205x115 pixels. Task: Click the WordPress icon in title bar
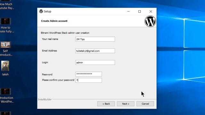click(41, 11)
